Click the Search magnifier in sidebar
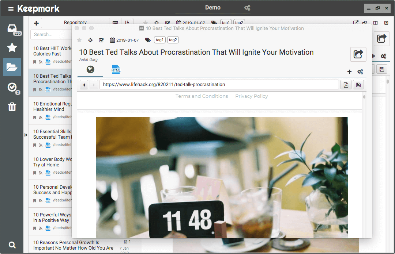Image resolution: width=395 pixels, height=254 pixels. click(12, 245)
